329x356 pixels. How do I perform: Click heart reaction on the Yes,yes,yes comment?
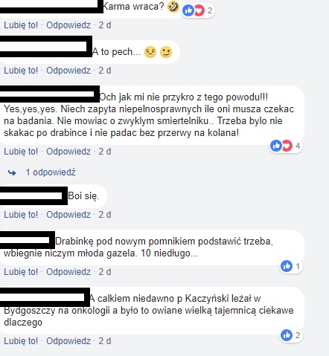287,146
